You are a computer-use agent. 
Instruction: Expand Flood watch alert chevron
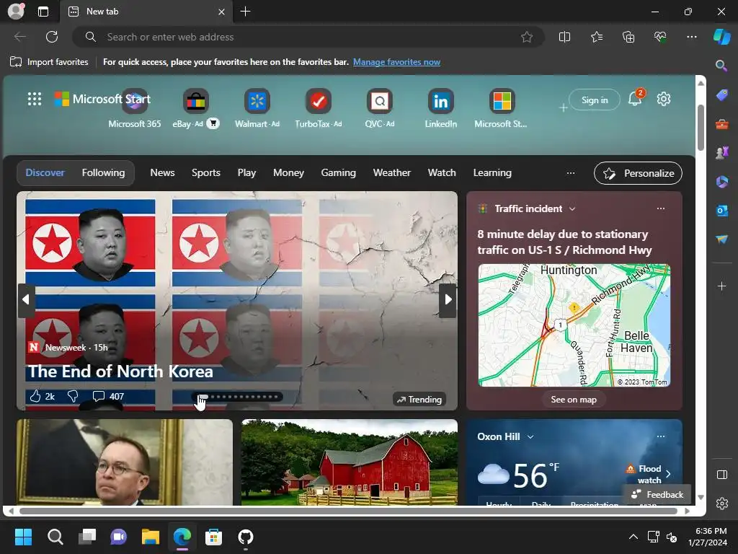pyautogui.click(x=668, y=474)
